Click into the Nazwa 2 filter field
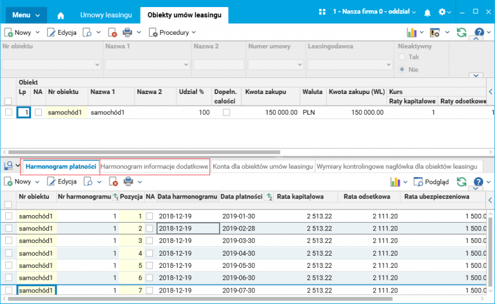 click(x=218, y=64)
